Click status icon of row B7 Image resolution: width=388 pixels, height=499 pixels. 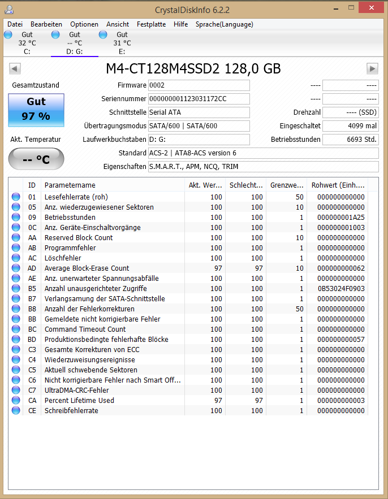[16, 299]
